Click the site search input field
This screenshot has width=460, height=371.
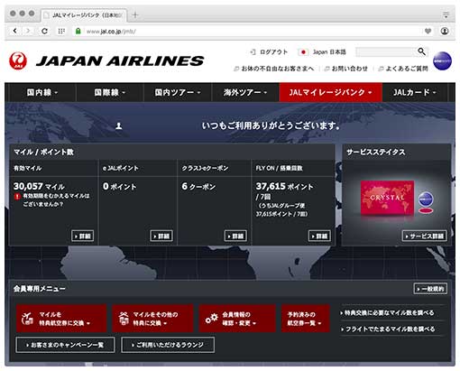point(386,51)
